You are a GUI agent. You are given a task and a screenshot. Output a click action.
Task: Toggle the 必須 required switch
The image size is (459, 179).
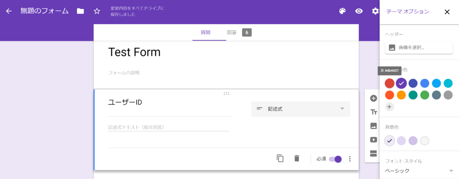tap(335, 159)
